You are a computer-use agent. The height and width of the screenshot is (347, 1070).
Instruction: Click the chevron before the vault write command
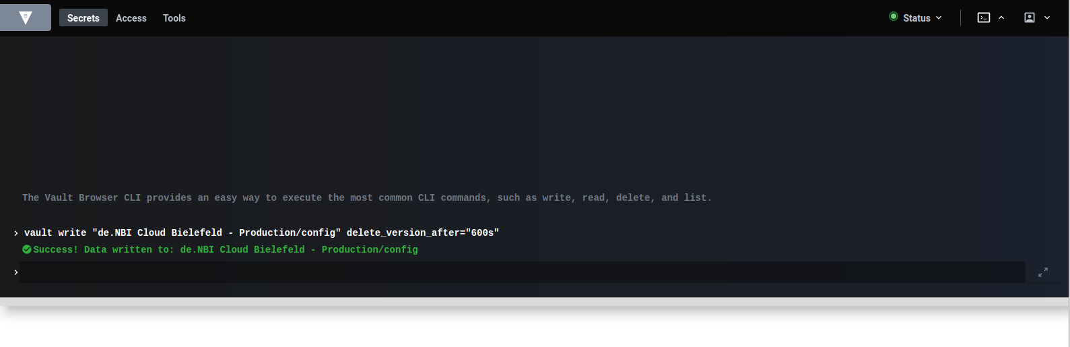15,233
